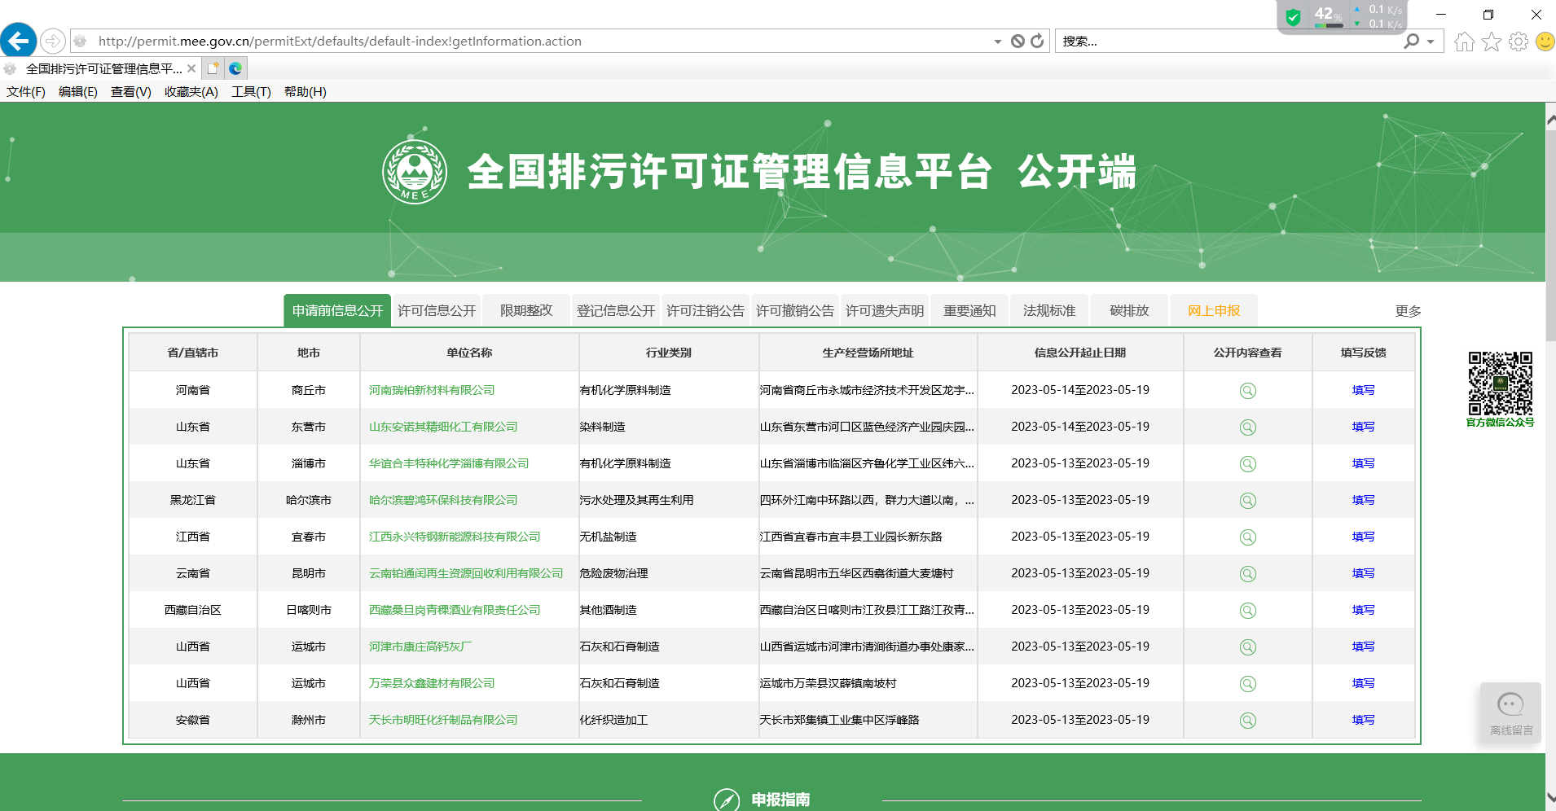Open the Edge browser icon next to tabs
The image size is (1556, 811).
(235, 68)
